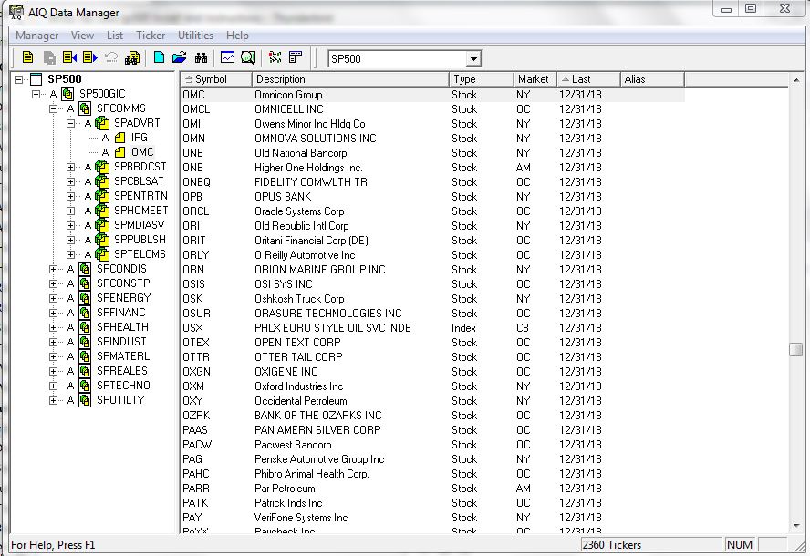Select the SPFINANC tree item

click(121, 313)
